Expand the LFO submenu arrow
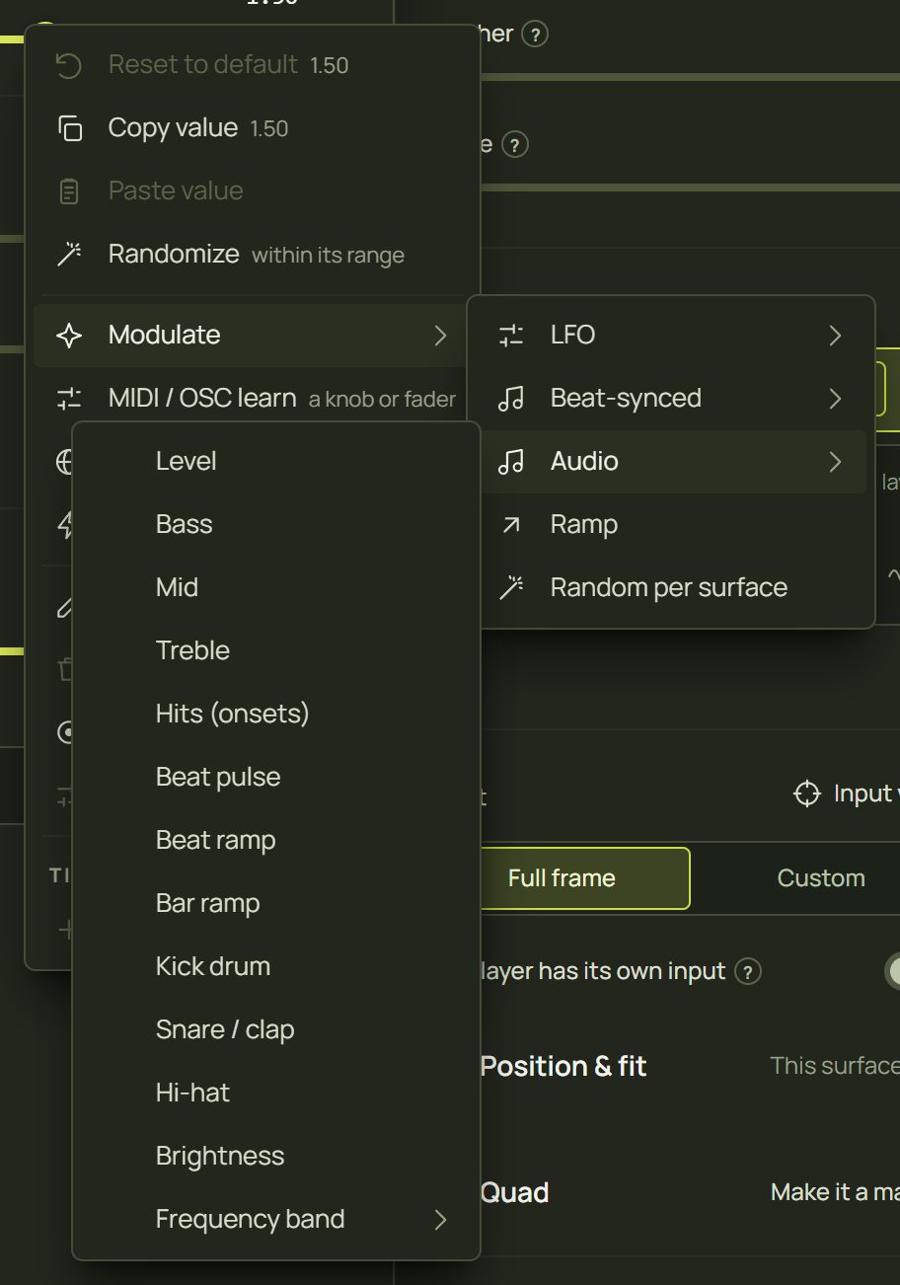The image size is (900, 1285). tap(836, 336)
